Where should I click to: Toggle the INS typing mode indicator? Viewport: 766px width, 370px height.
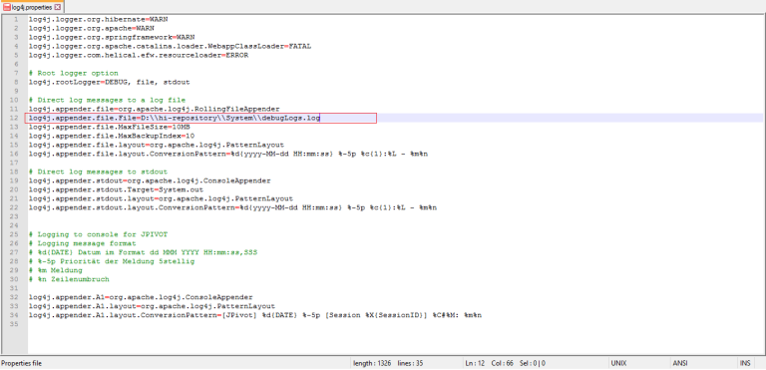coord(745,363)
